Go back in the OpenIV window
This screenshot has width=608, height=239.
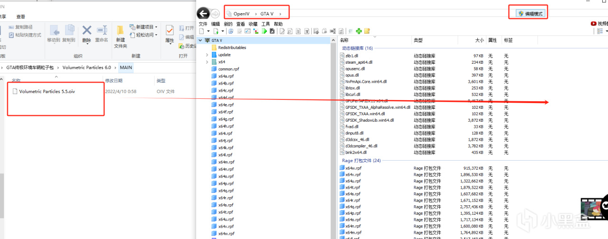[x=203, y=14]
